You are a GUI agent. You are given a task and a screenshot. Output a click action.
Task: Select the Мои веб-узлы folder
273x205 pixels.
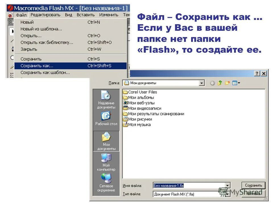tap(139, 103)
